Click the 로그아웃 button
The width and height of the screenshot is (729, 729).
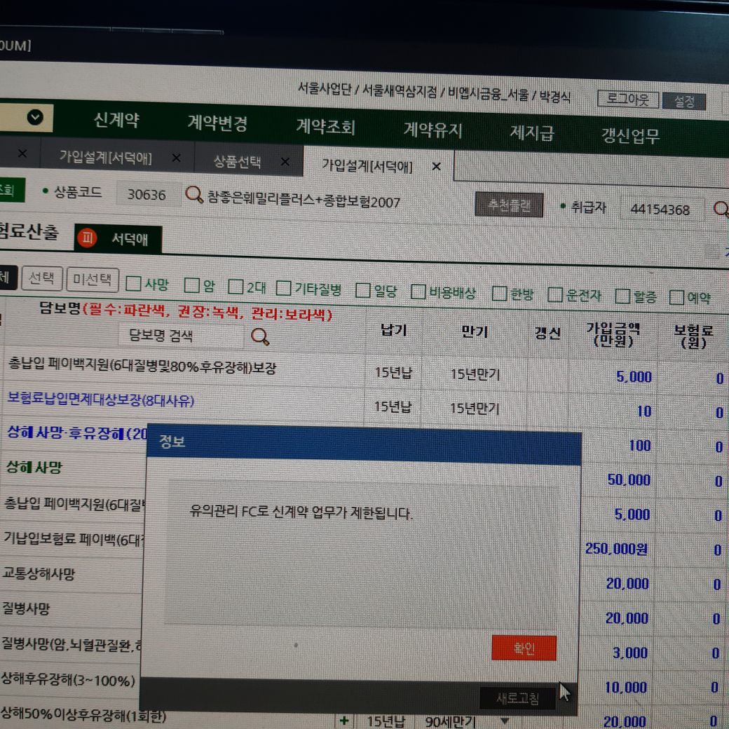(627, 100)
